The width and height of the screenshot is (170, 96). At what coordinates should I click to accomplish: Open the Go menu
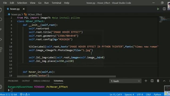click(x=40, y=3)
